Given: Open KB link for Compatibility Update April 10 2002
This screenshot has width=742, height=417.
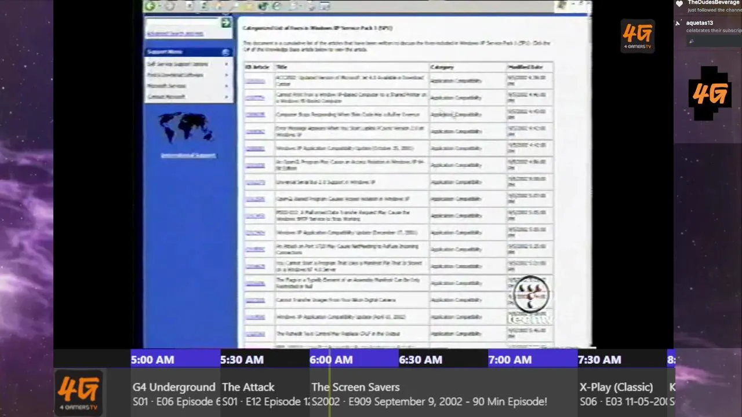Looking at the screenshot, I should pyautogui.click(x=255, y=317).
